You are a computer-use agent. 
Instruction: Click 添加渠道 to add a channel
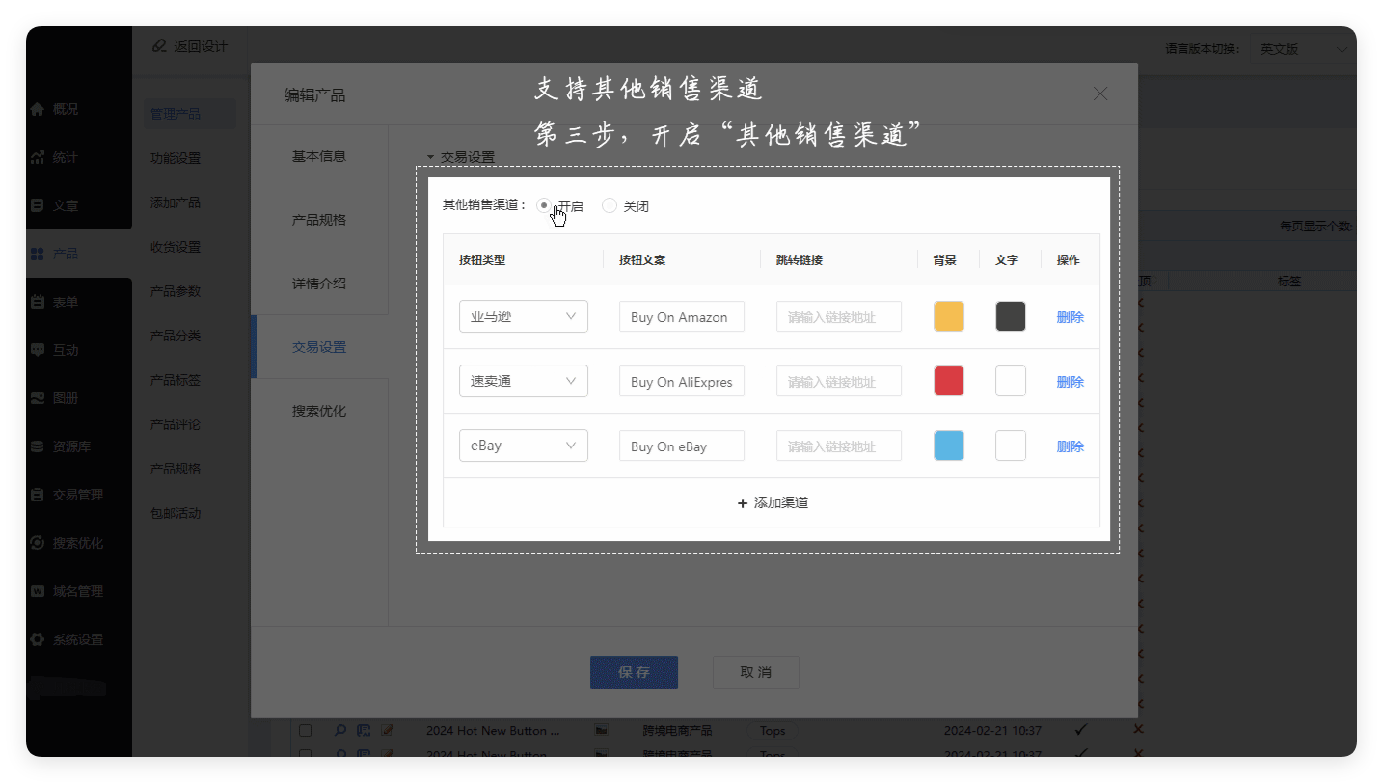pos(772,502)
